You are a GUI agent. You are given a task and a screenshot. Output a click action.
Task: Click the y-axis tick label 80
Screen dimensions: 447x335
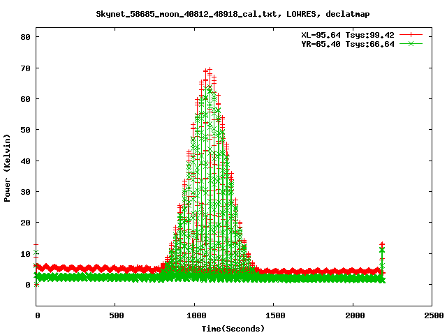coord(25,37)
